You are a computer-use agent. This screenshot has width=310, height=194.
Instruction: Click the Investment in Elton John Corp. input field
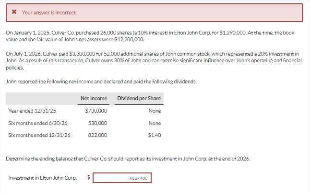pos(122,178)
